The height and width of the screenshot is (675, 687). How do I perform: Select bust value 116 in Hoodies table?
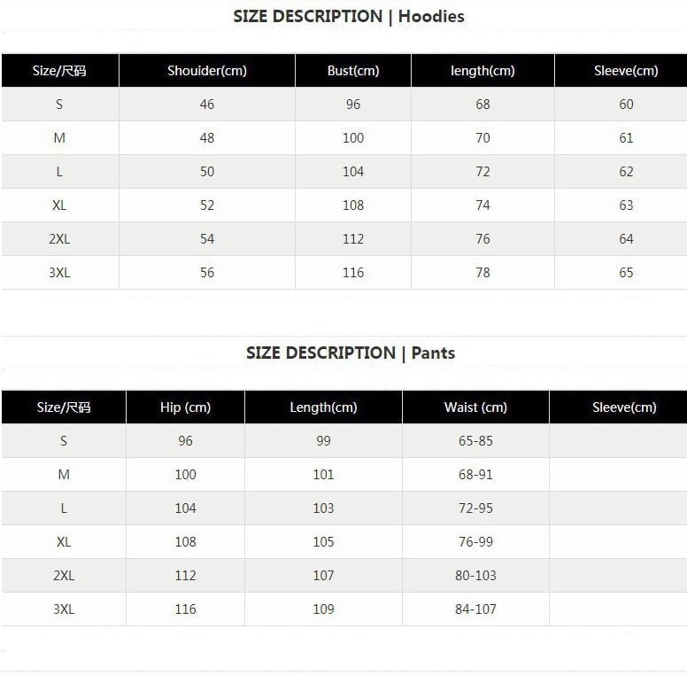[x=353, y=273]
